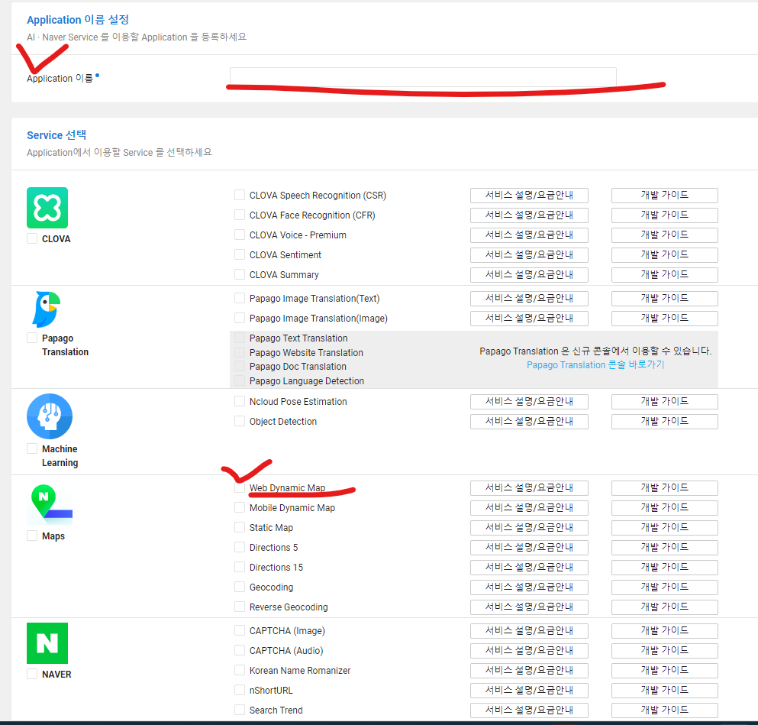758x725 pixels.
Task: Check the nShortURL checkbox
Action: (x=239, y=690)
